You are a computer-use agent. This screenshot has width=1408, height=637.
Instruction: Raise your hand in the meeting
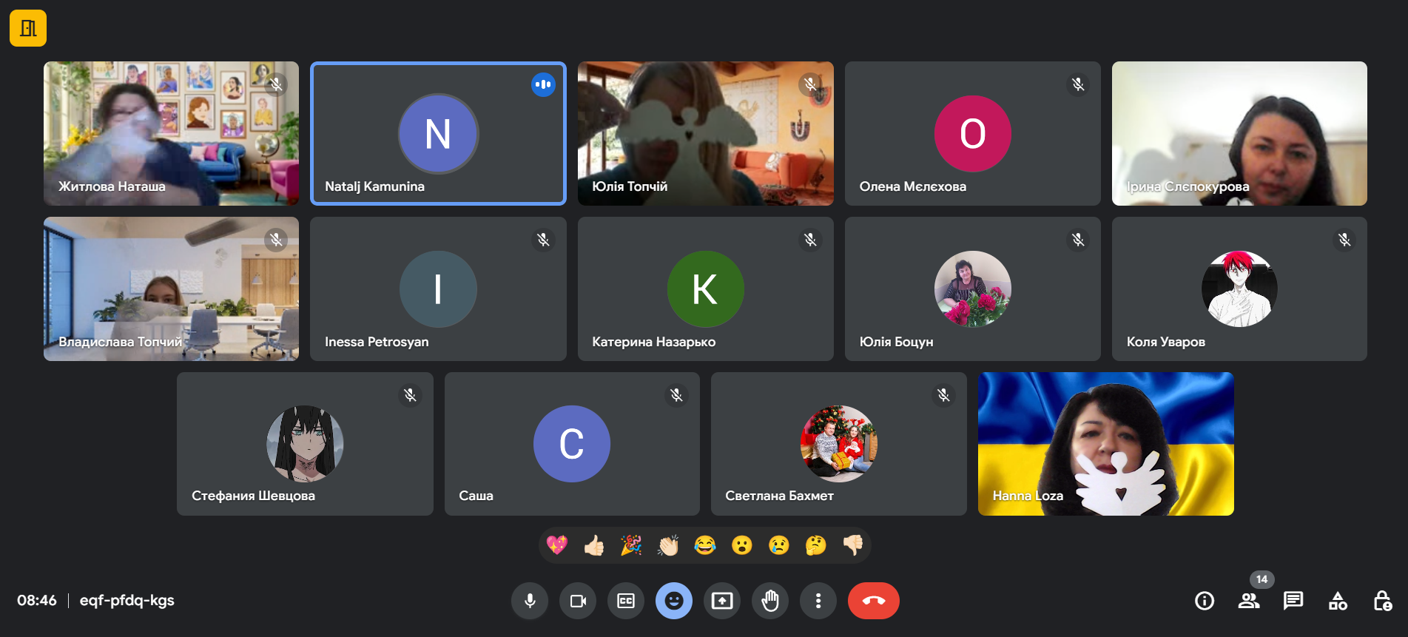[x=770, y=601]
